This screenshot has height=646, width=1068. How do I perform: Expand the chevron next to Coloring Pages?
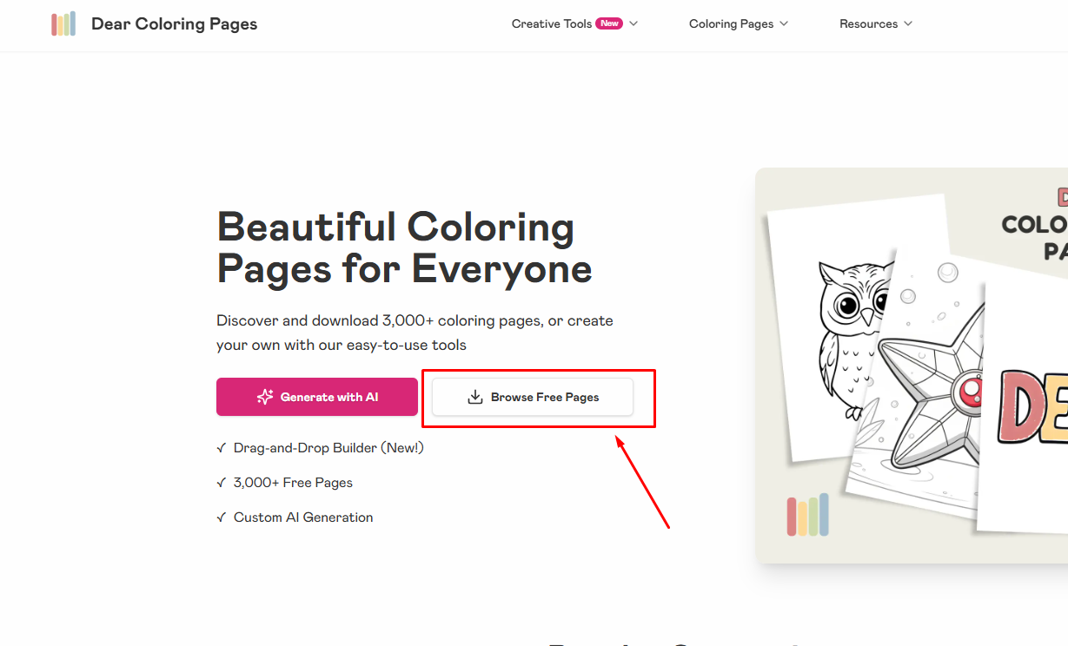[x=784, y=23]
